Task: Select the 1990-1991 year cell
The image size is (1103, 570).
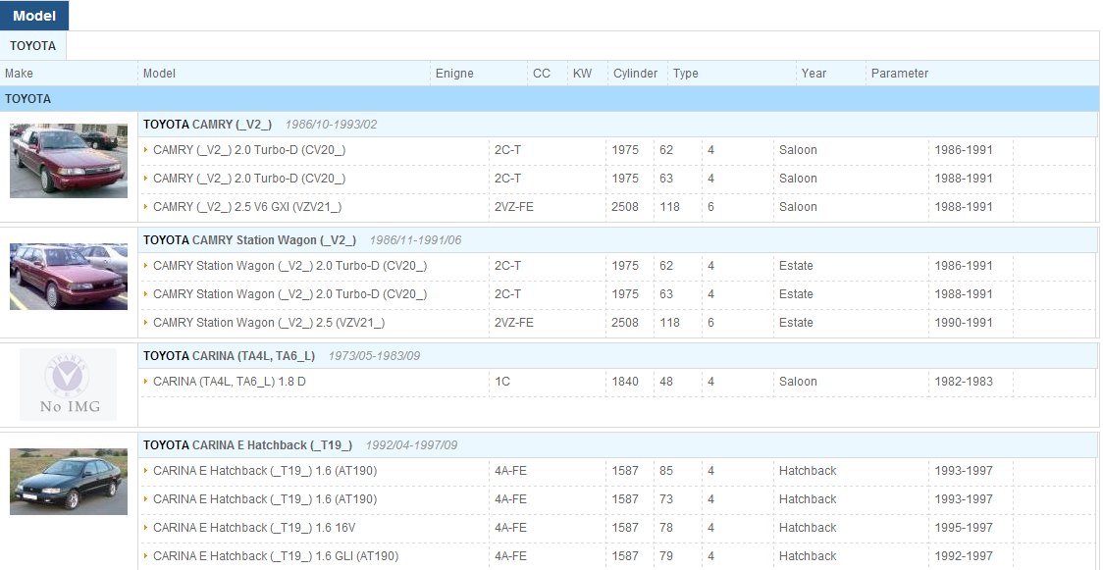Action: click(x=964, y=323)
